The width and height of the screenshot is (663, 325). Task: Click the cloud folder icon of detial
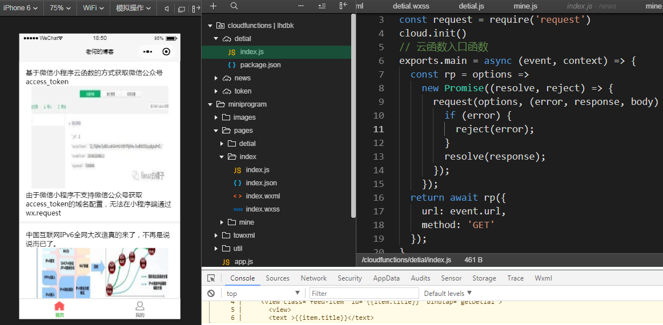click(227, 38)
